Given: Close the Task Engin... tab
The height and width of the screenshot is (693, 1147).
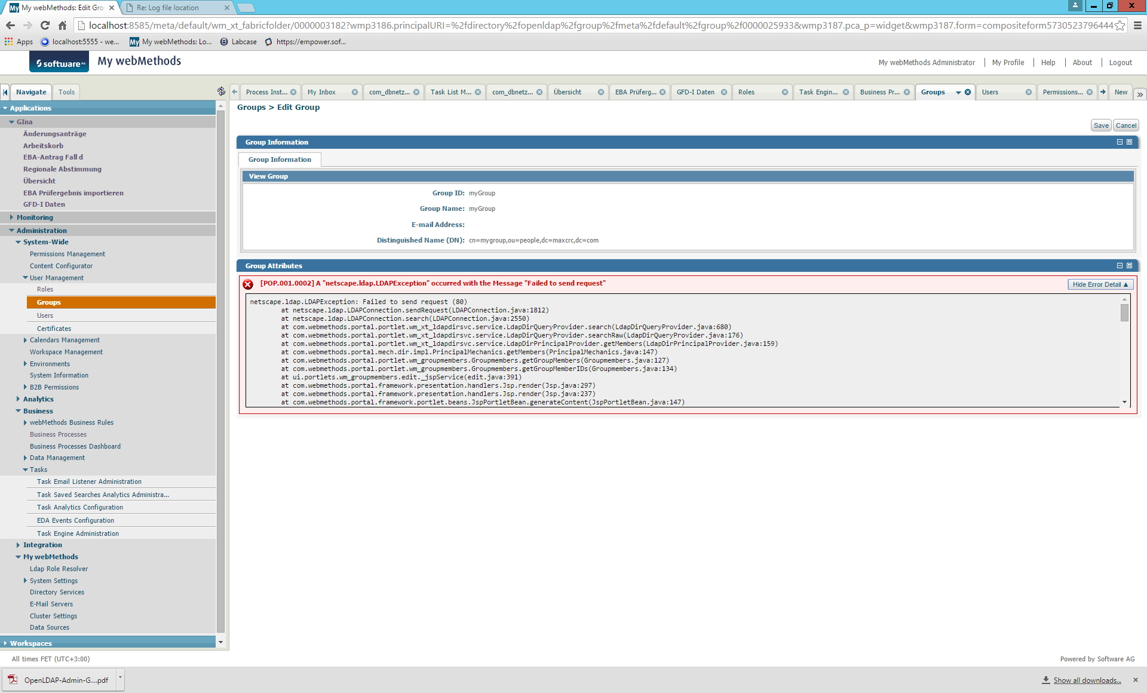Looking at the screenshot, I should [x=846, y=92].
